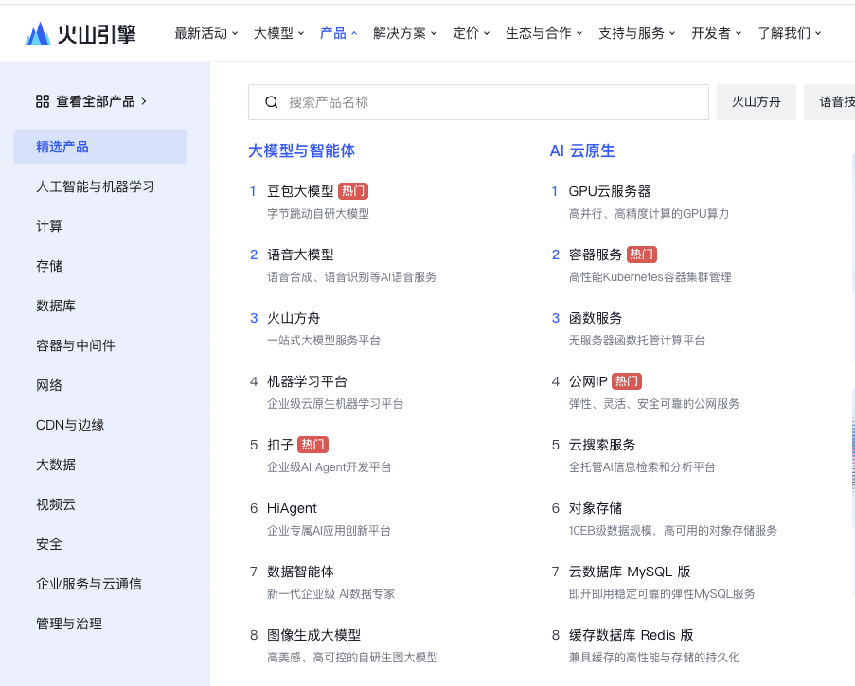The height and width of the screenshot is (686, 855).
Task: Open the 语音大模型 product
Action: point(300,255)
